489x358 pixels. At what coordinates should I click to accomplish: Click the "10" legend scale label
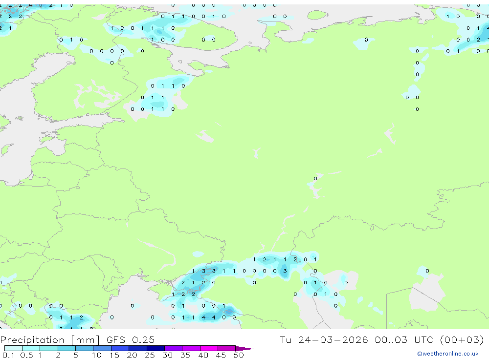pyautogui.click(x=97, y=355)
